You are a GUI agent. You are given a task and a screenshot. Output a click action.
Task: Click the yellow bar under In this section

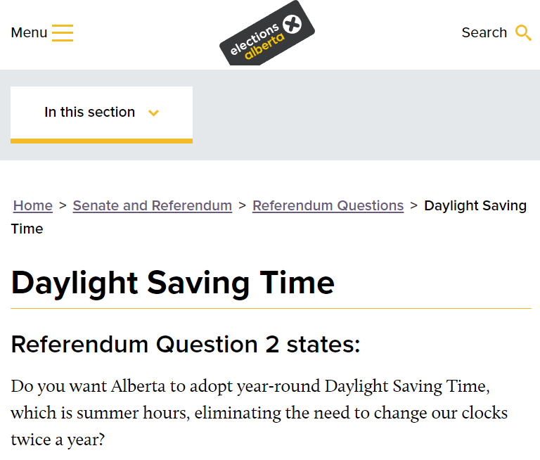(101, 141)
